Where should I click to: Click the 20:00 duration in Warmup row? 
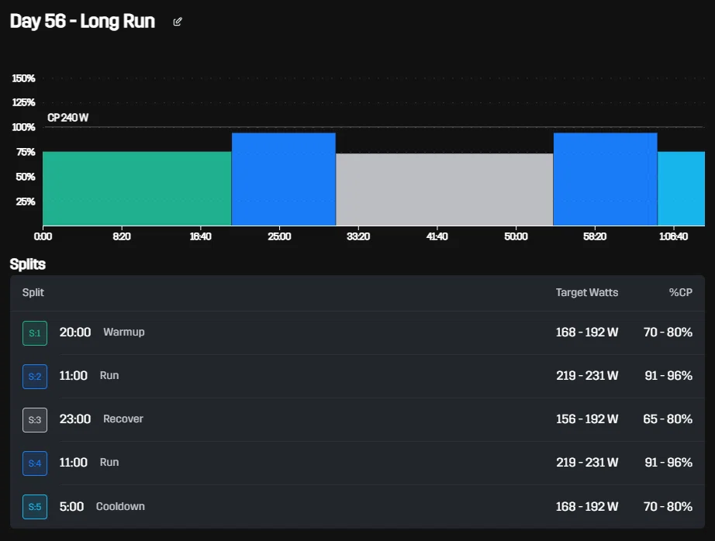pyautogui.click(x=75, y=333)
